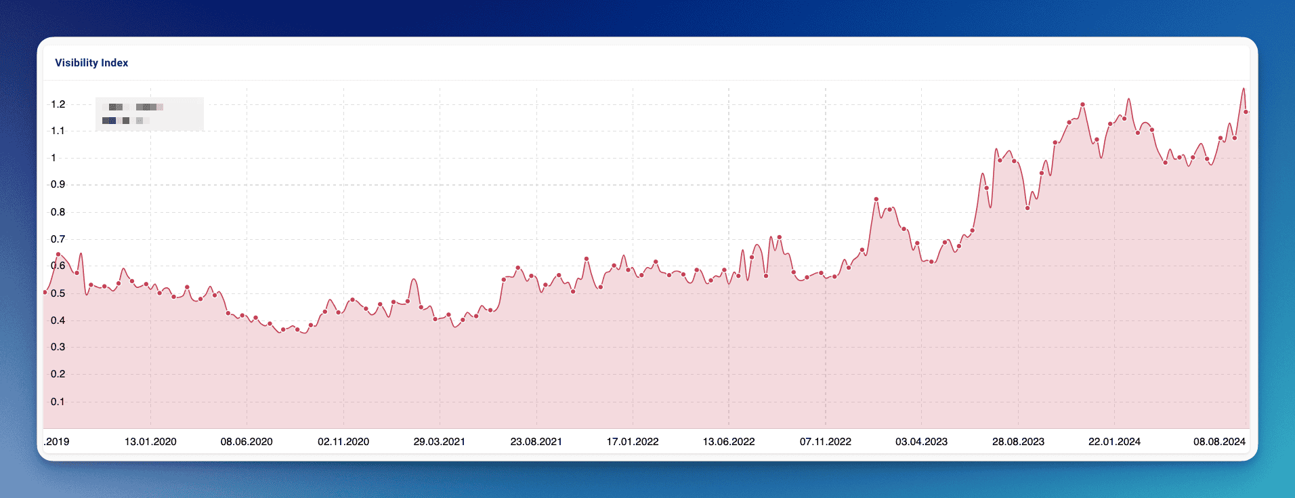Select the 13.06.2022 date label
The image size is (1295, 498).
(729, 442)
